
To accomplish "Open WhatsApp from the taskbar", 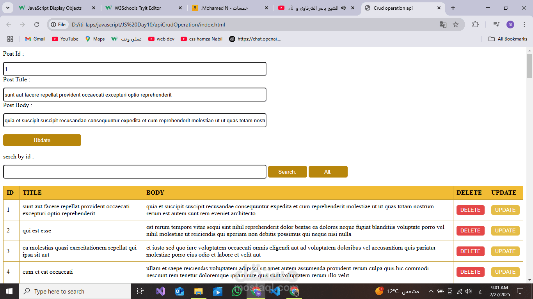I will coord(237,291).
